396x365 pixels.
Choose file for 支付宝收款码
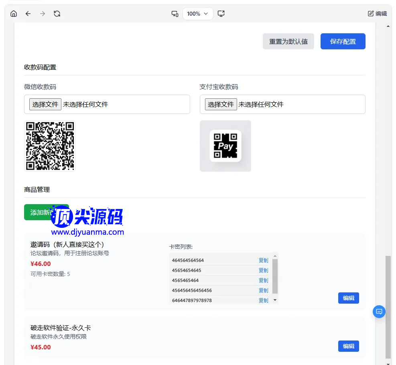click(x=221, y=104)
